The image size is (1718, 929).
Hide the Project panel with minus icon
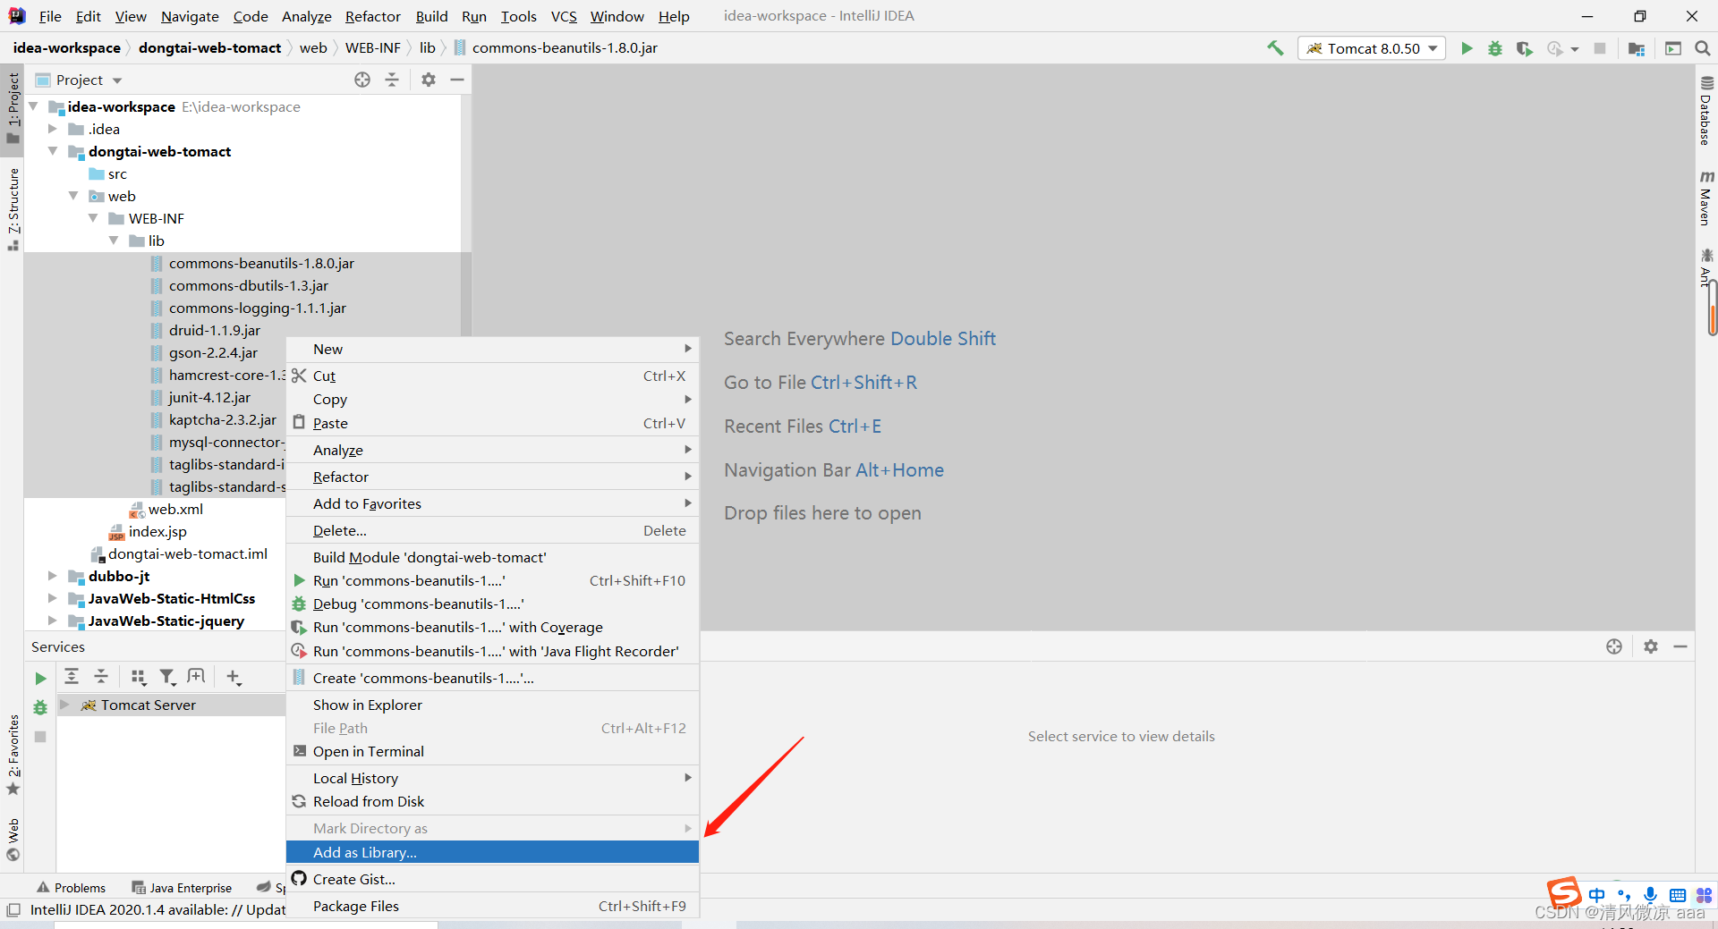tap(457, 80)
